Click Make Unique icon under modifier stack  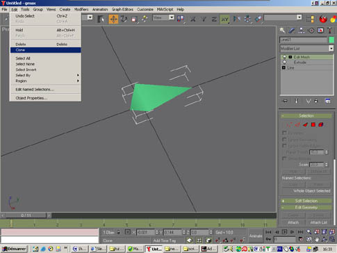coord(308,101)
